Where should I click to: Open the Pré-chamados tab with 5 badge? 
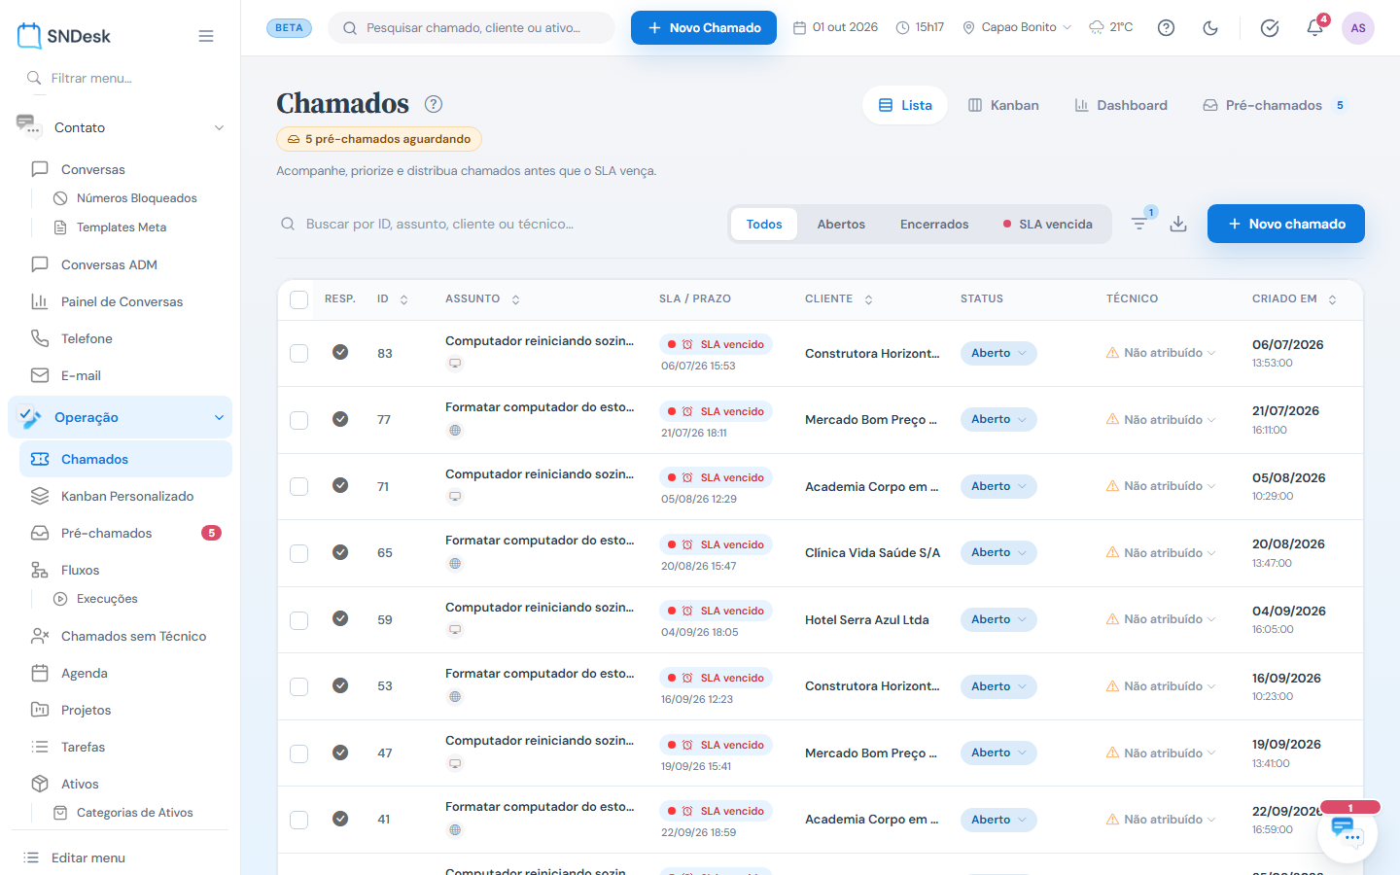pos(1276,105)
